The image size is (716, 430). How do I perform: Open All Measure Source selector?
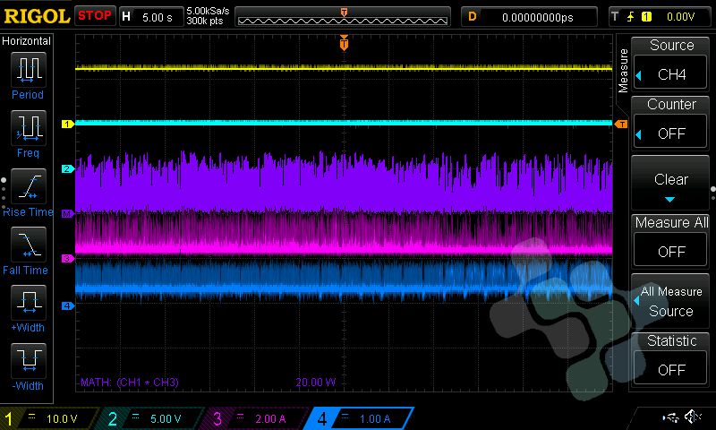[x=671, y=302]
